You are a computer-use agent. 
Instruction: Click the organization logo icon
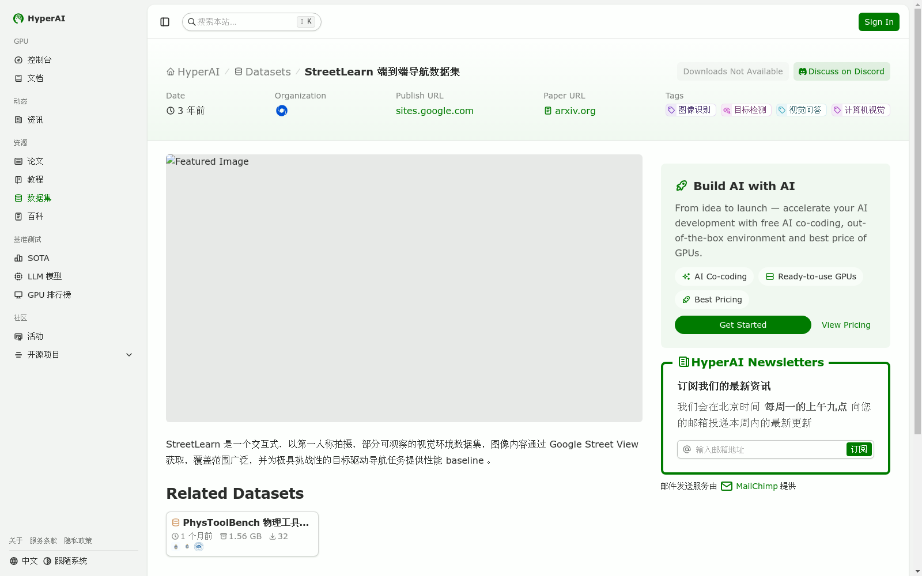(x=281, y=111)
